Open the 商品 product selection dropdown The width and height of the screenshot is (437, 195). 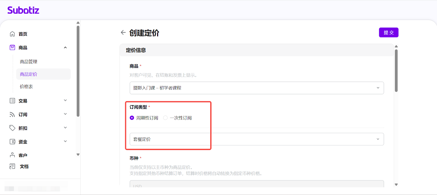pos(256,88)
